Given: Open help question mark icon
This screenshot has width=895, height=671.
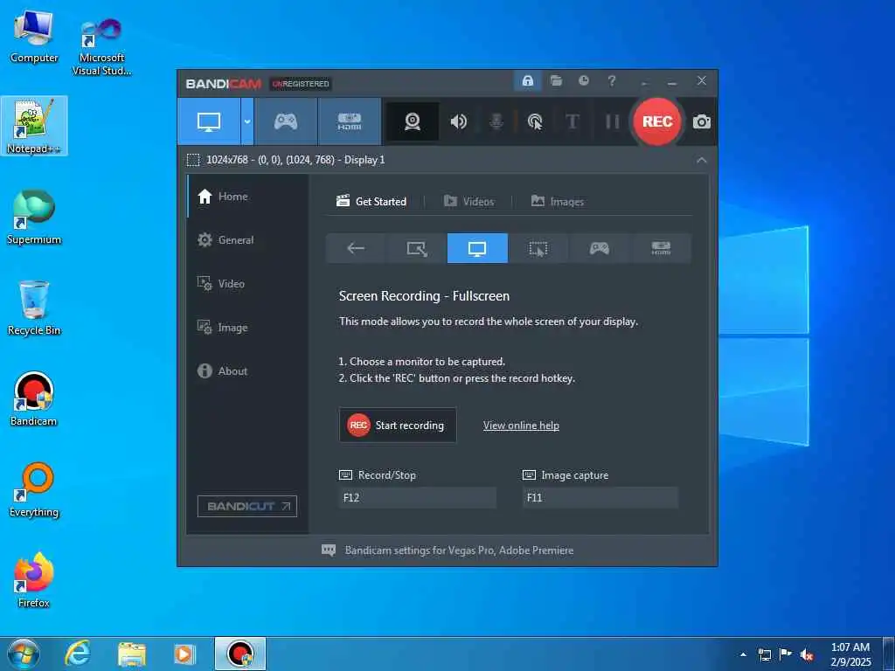Looking at the screenshot, I should tap(611, 81).
